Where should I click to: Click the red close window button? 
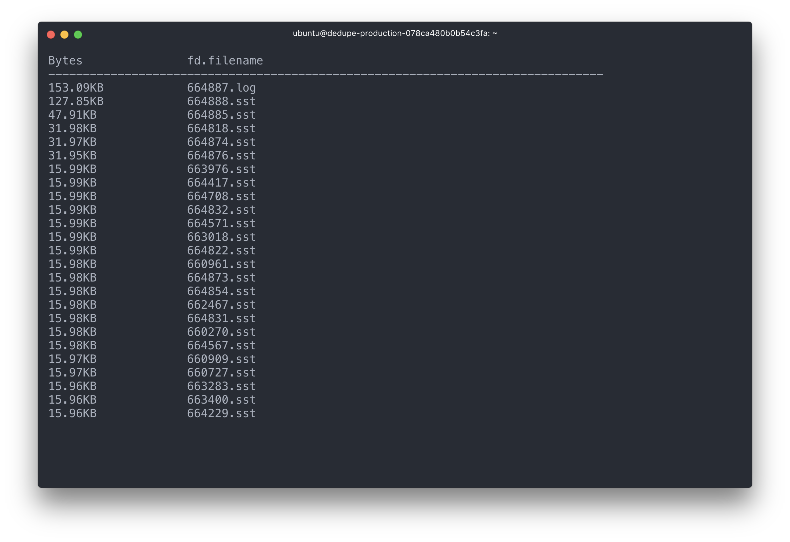point(51,35)
